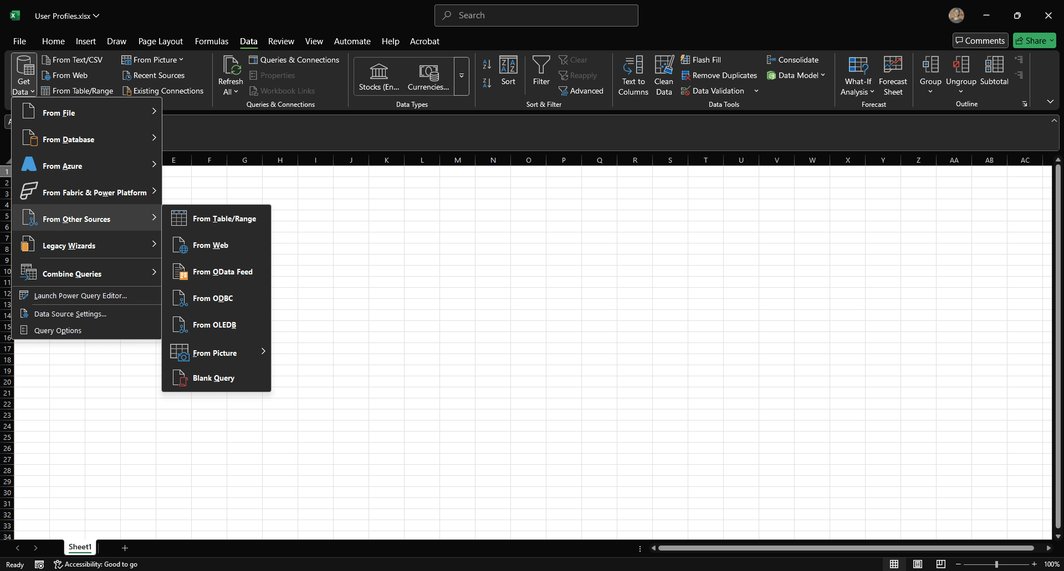Launch Text to Columns wizard
The width and height of the screenshot is (1064, 571).
pos(633,76)
